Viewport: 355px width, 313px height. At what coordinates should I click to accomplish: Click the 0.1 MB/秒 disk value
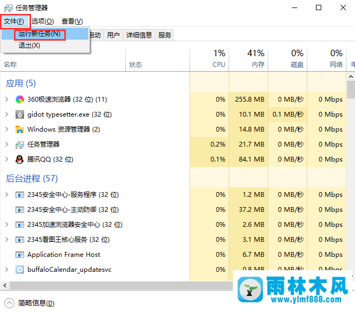pos(288,114)
